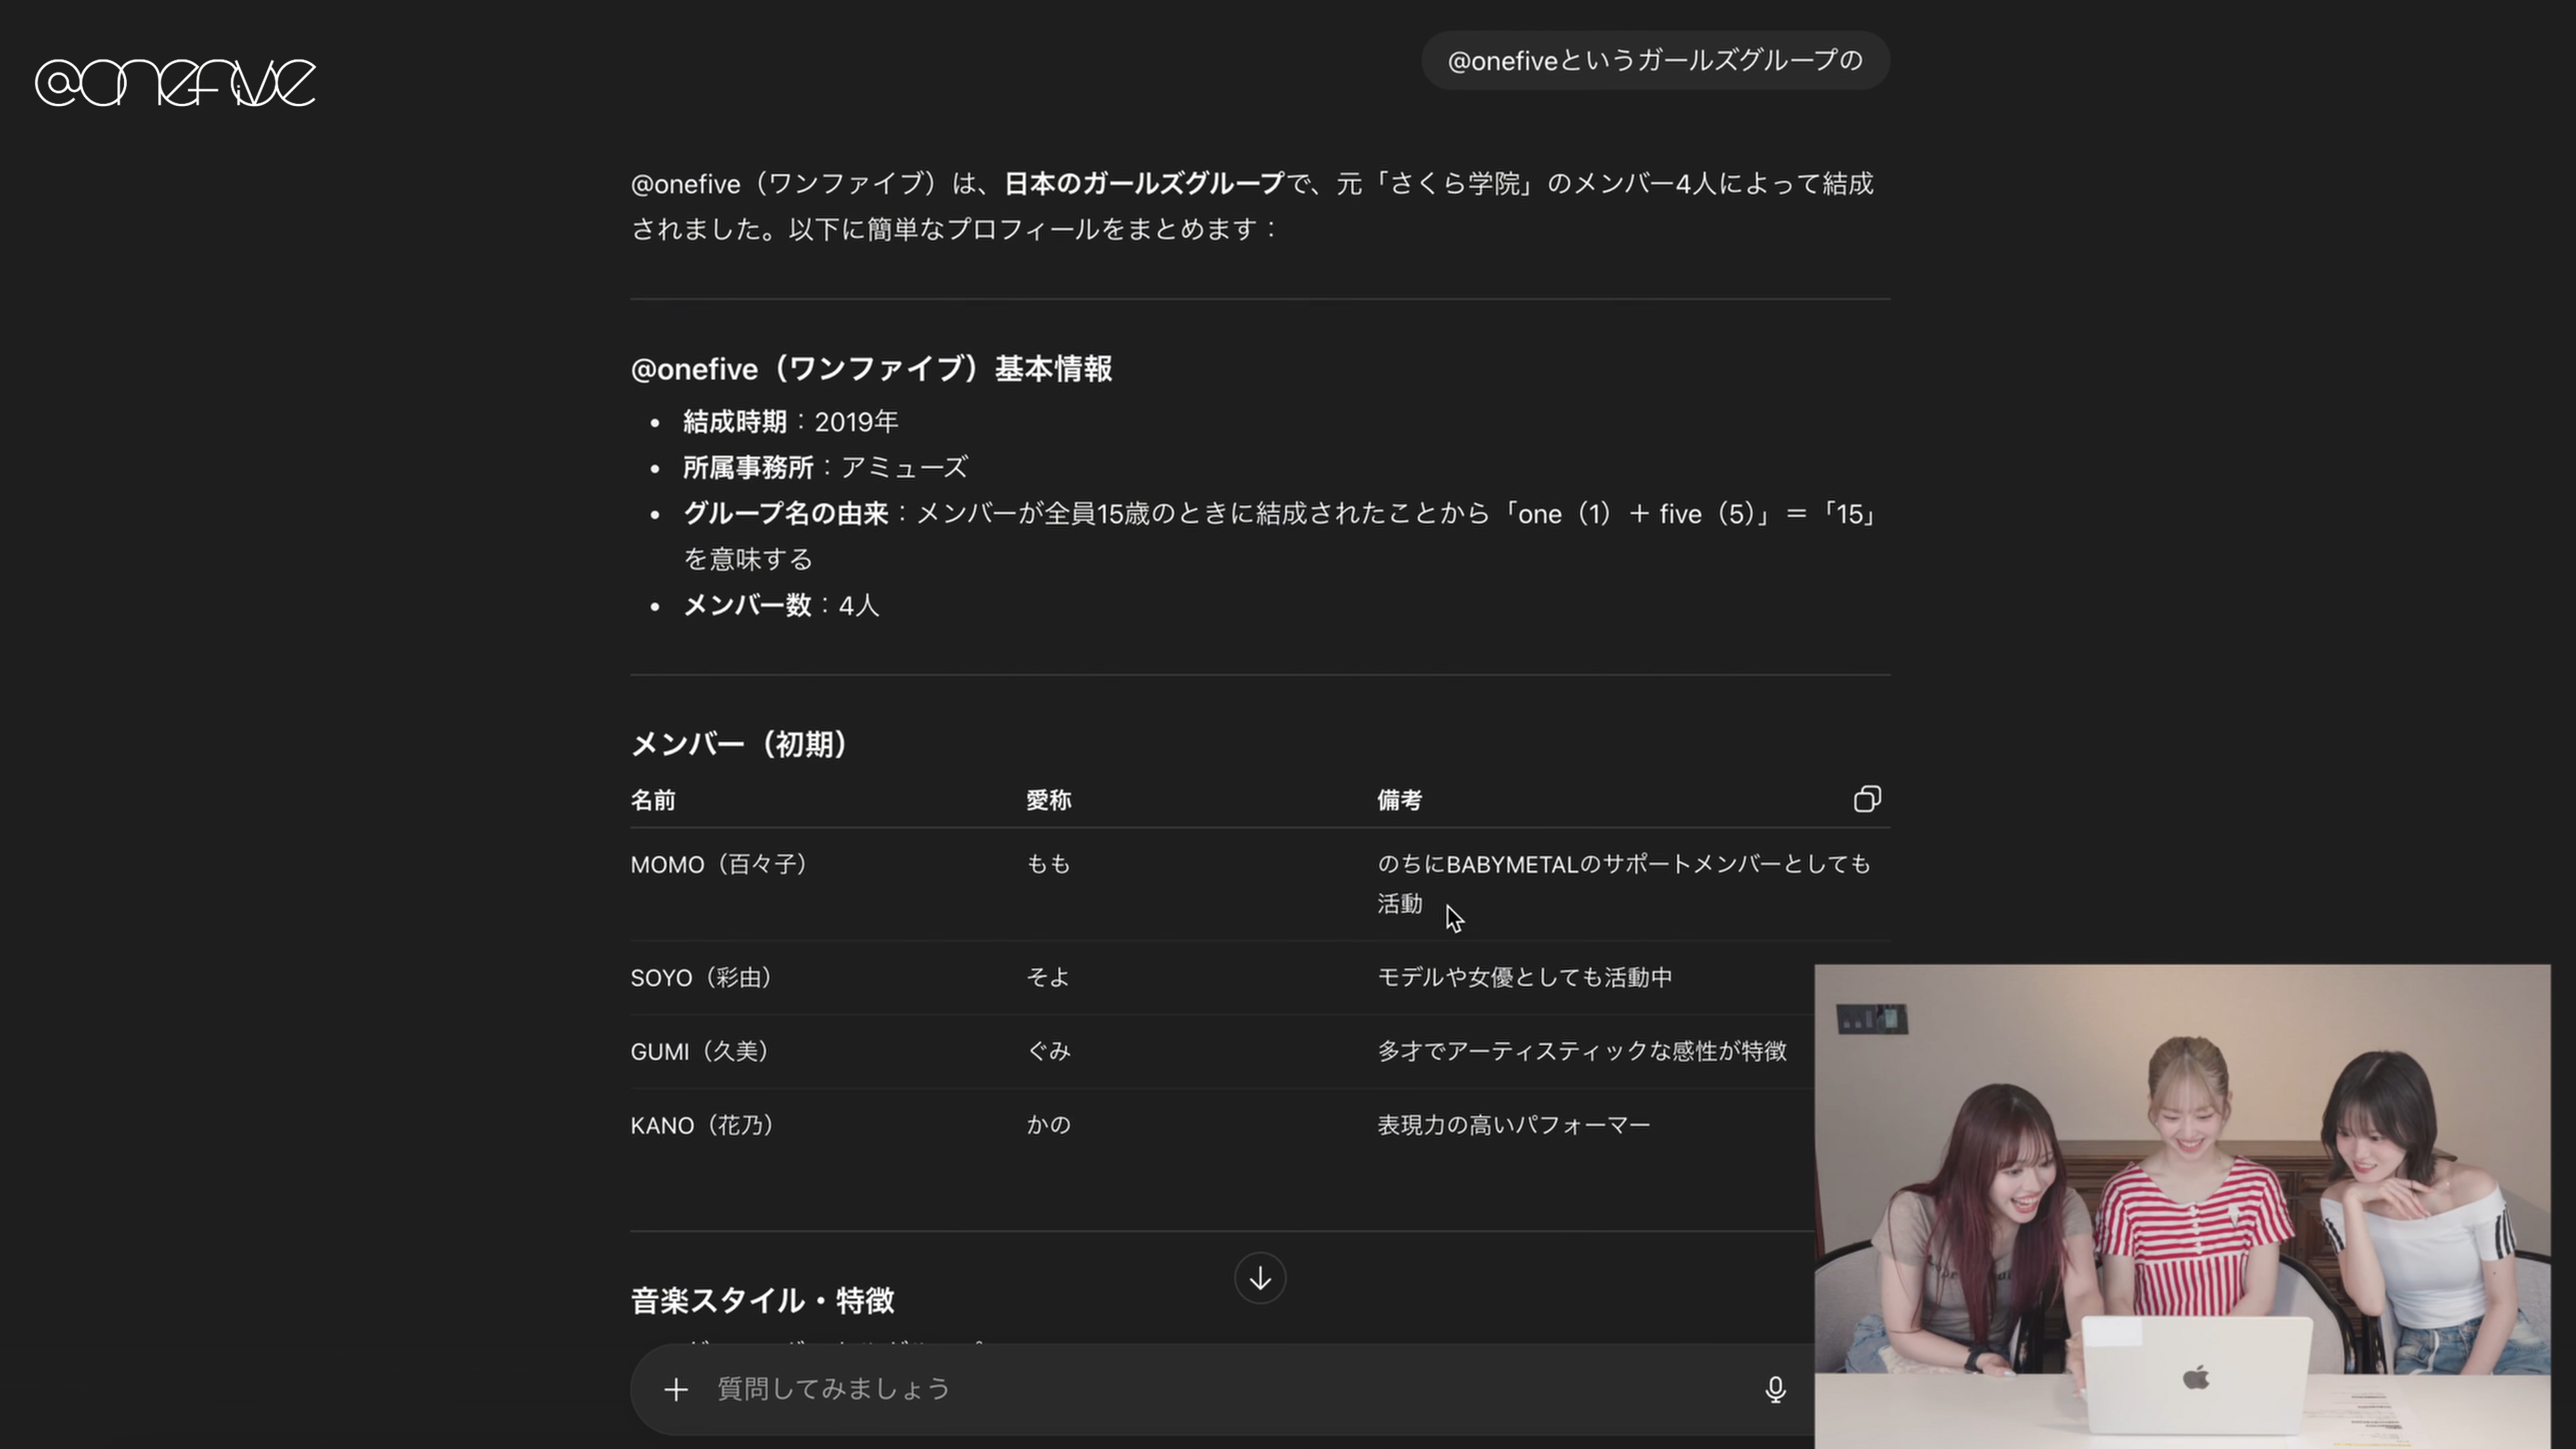2576x1449 pixels.
Task: Click the plus attachment icon
Action: 676,1389
